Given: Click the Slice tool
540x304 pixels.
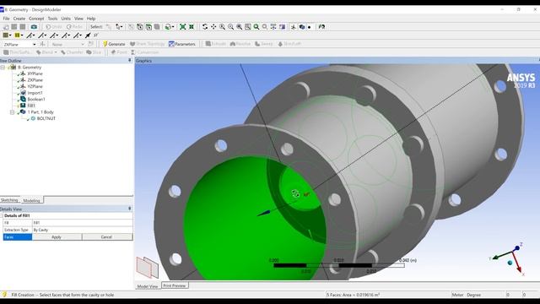Looking at the screenshot, I should (94, 52).
